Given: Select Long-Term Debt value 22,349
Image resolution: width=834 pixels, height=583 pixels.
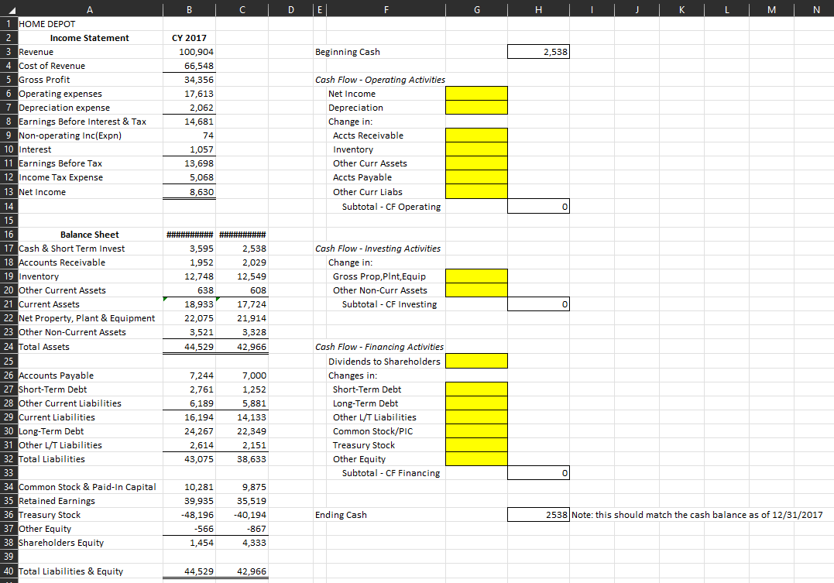Looking at the screenshot, I should [x=242, y=431].
